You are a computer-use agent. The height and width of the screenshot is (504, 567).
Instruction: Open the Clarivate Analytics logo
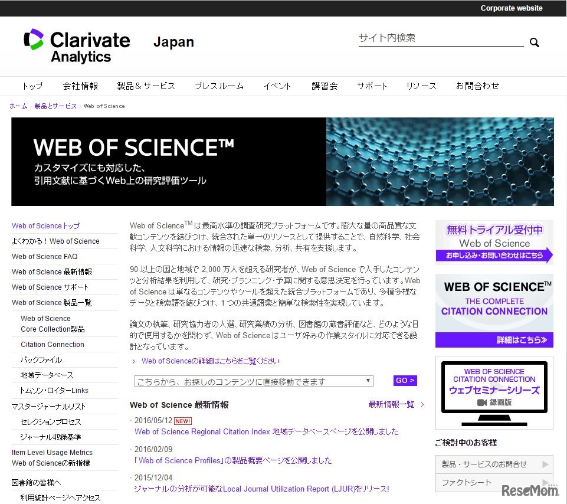[77, 46]
